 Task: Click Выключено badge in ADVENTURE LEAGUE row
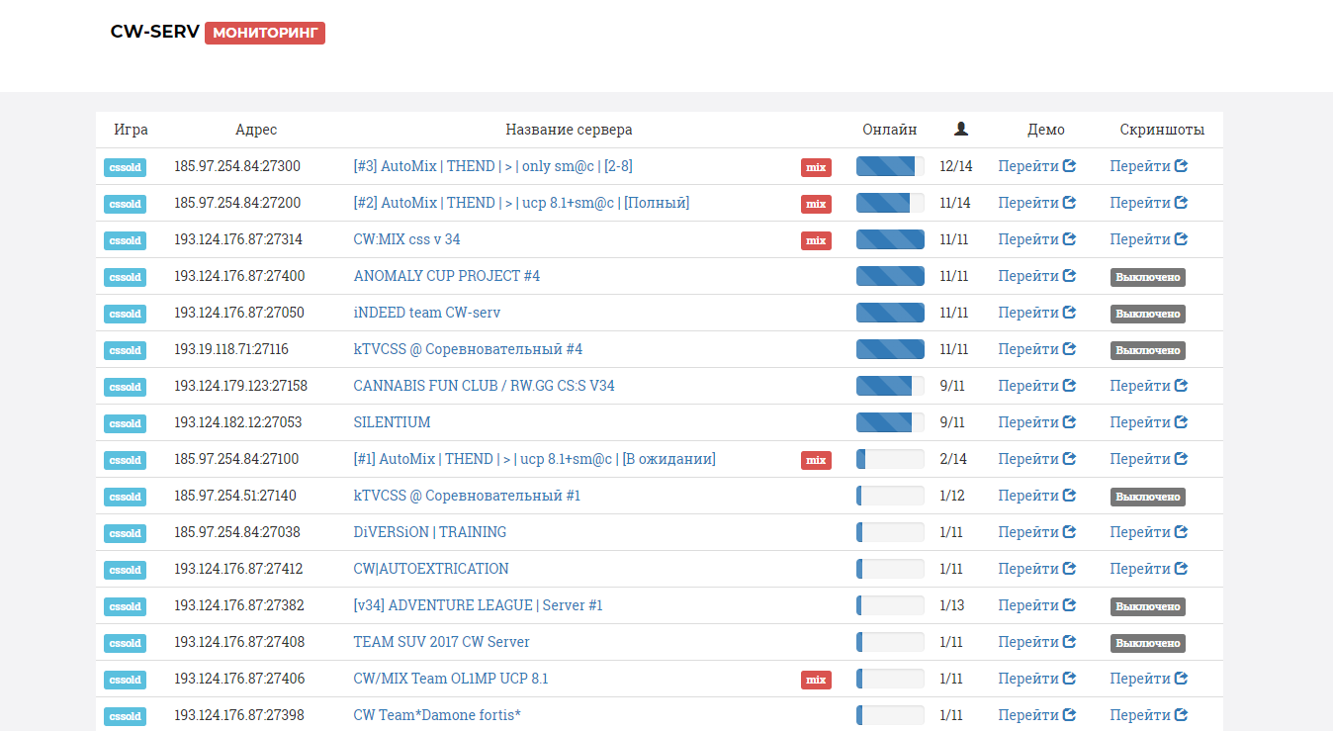[1147, 606]
